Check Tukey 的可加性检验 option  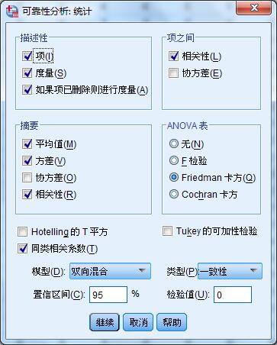168,231
